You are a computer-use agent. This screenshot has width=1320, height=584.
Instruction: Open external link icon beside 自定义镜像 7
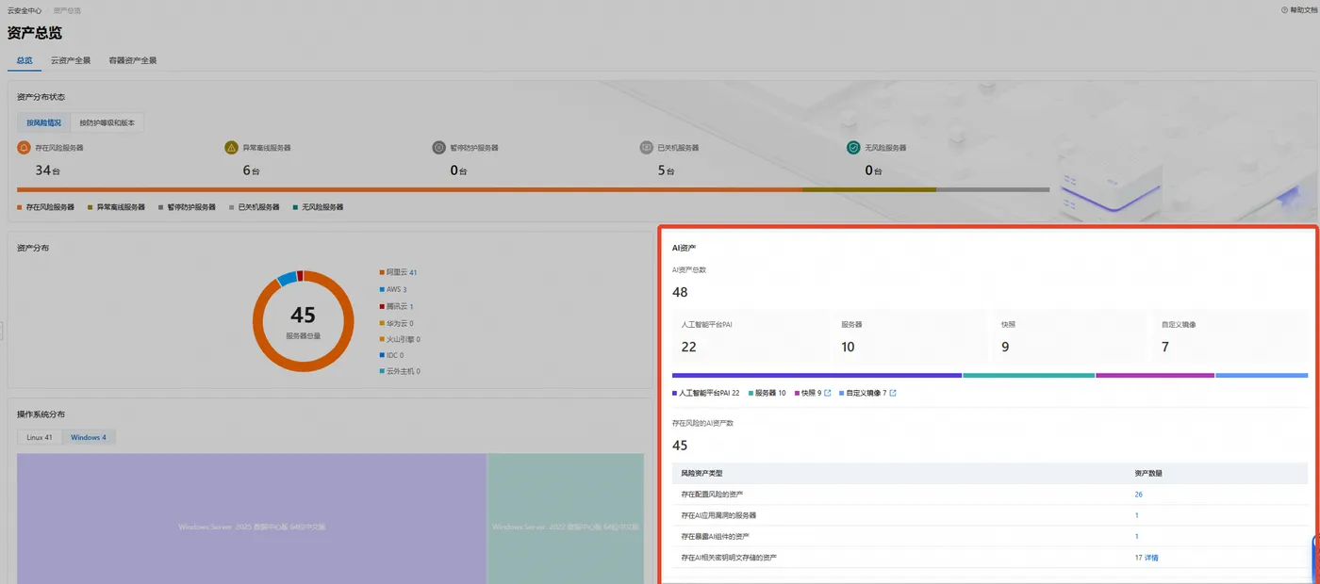893,393
